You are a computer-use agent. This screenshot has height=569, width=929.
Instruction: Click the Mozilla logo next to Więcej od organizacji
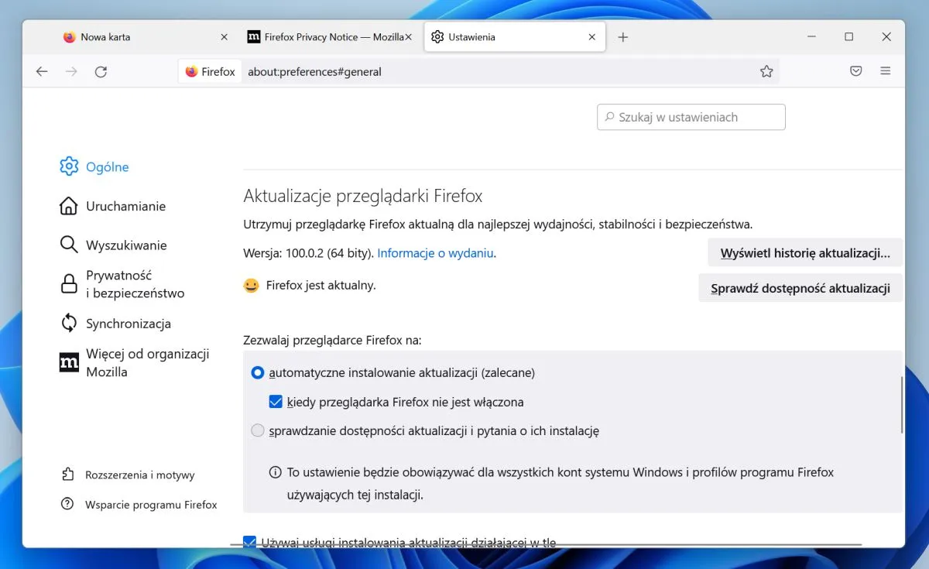pos(69,362)
